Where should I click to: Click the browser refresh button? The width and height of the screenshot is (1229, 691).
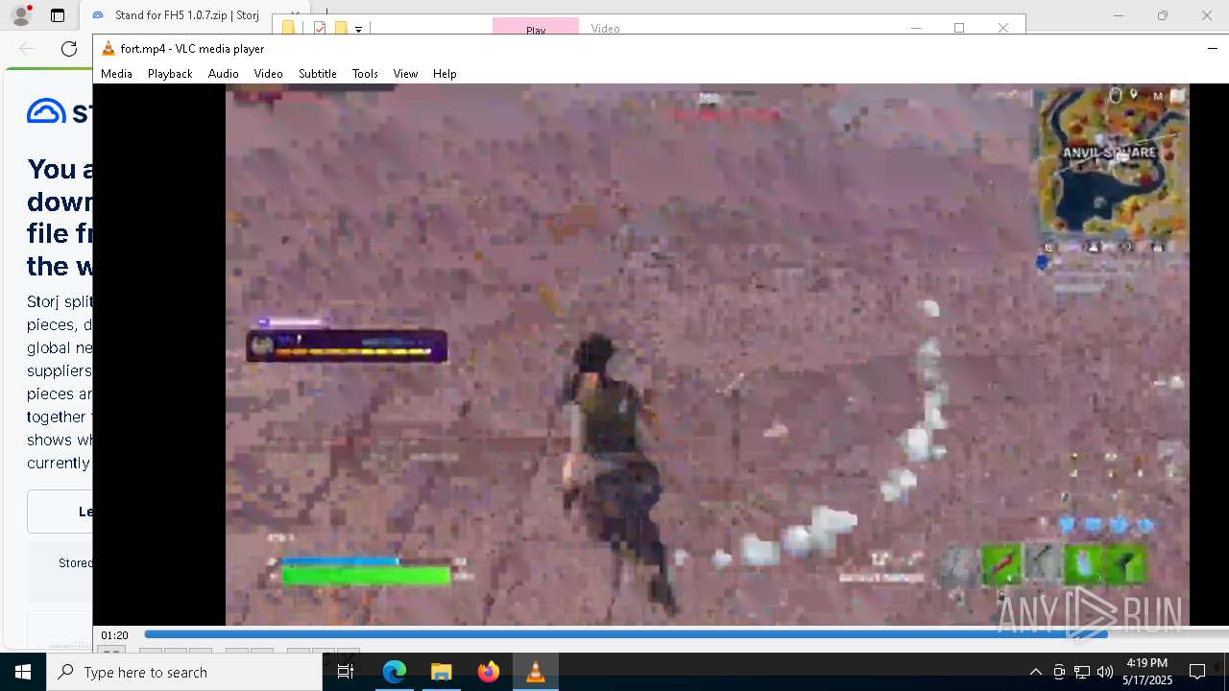[69, 49]
